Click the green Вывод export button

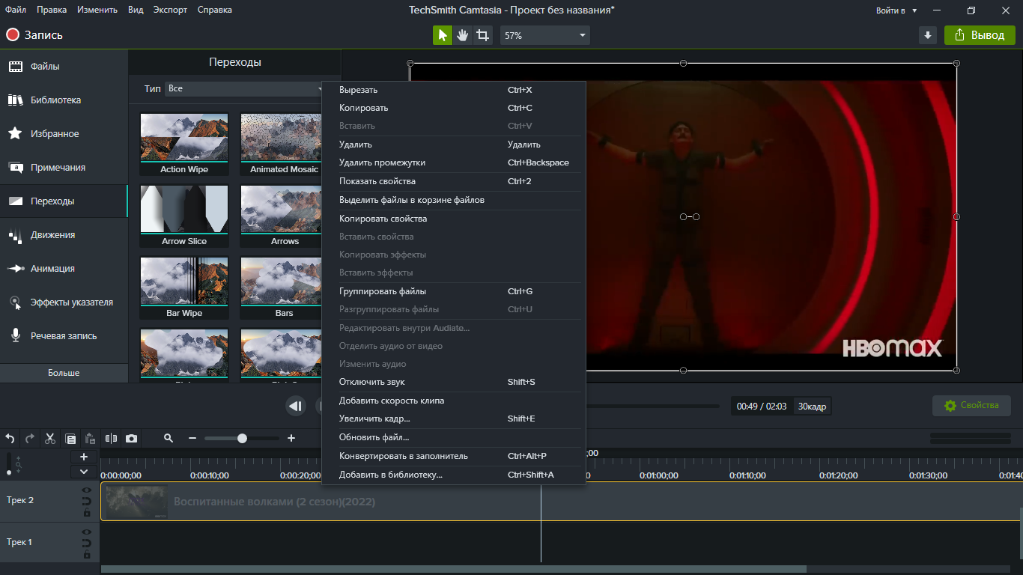[980, 35]
